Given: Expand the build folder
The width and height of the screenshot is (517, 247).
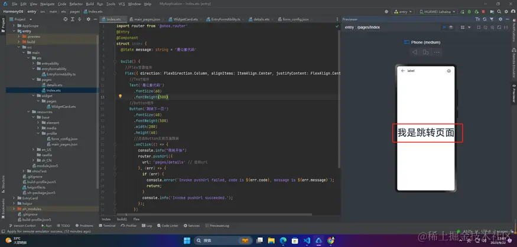Looking at the screenshot, I should [x=19, y=42].
